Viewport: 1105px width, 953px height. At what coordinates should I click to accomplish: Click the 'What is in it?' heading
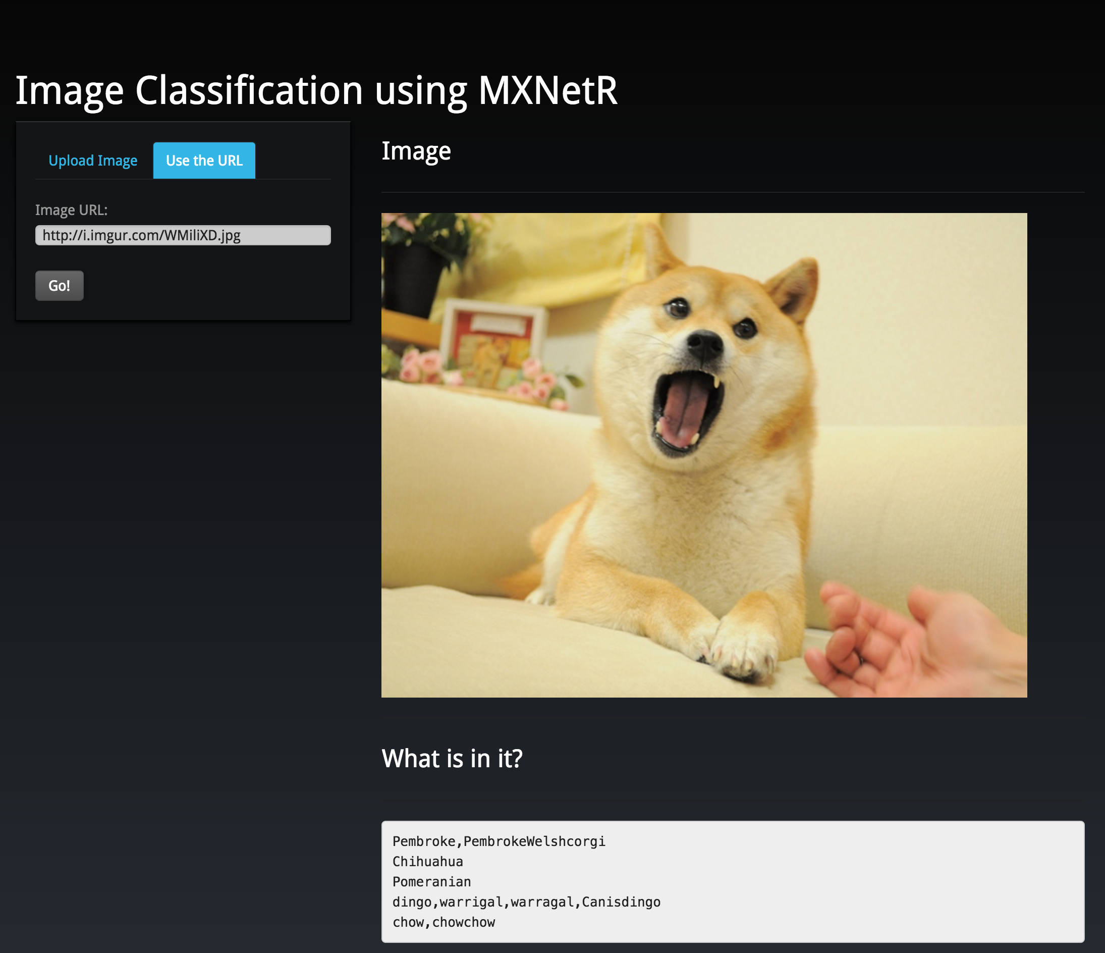(x=452, y=758)
